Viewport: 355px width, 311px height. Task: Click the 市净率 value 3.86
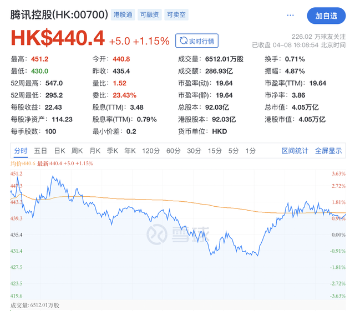(298, 95)
